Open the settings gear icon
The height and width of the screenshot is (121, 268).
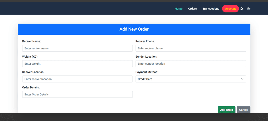click(242, 9)
